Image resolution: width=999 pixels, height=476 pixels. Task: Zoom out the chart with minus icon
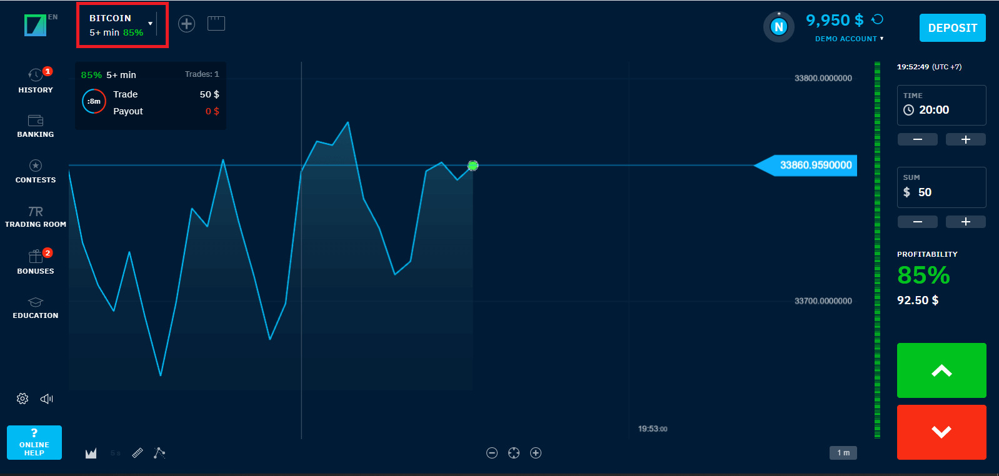click(x=492, y=453)
